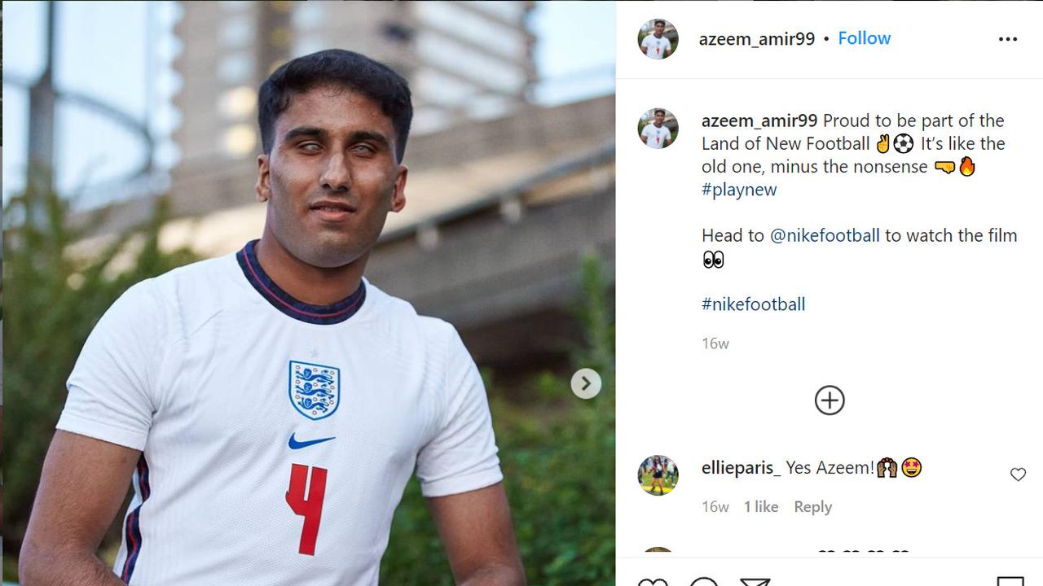
Task: Load more comments with plus icon
Action: click(x=830, y=400)
